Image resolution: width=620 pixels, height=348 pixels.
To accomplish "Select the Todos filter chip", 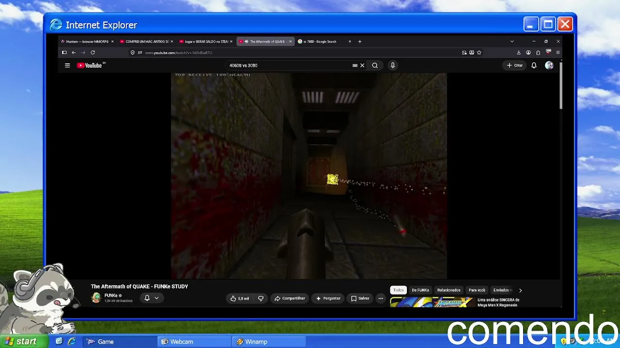I will pyautogui.click(x=398, y=290).
